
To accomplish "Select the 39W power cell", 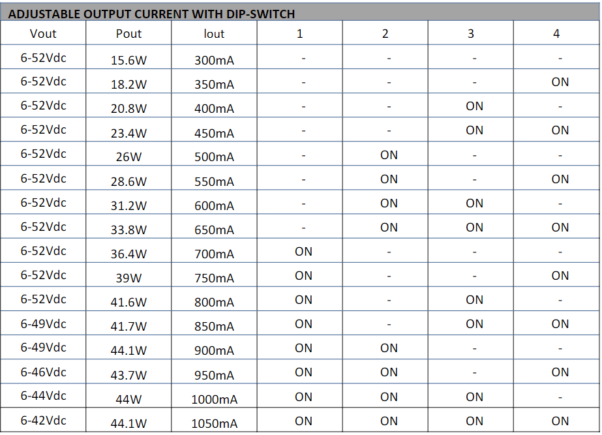I will point(128,278).
